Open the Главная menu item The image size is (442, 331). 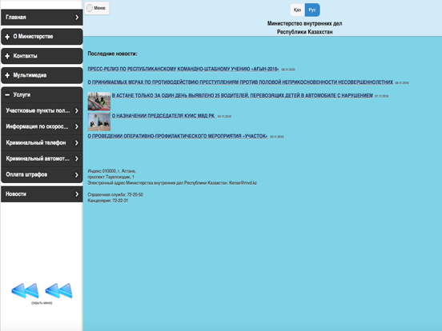click(42, 17)
